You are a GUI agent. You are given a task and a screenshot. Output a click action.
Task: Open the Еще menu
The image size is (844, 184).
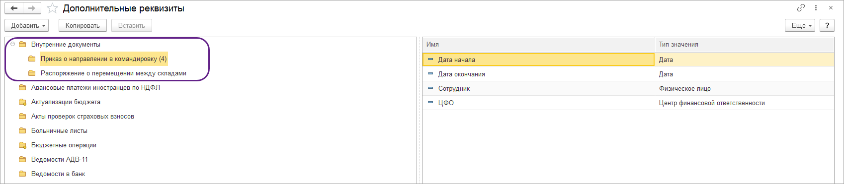(800, 25)
